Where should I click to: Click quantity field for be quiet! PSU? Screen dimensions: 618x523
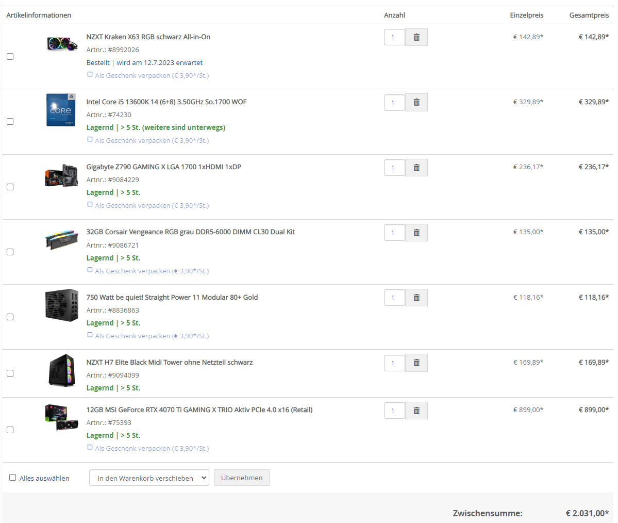tap(394, 298)
